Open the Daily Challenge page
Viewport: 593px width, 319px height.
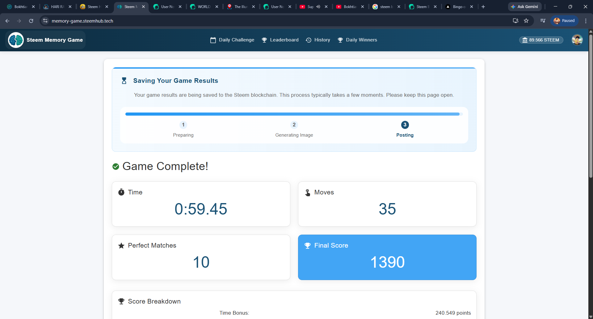232,40
